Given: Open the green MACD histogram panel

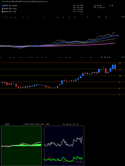Looking at the screenshot, I should (21, 146).
